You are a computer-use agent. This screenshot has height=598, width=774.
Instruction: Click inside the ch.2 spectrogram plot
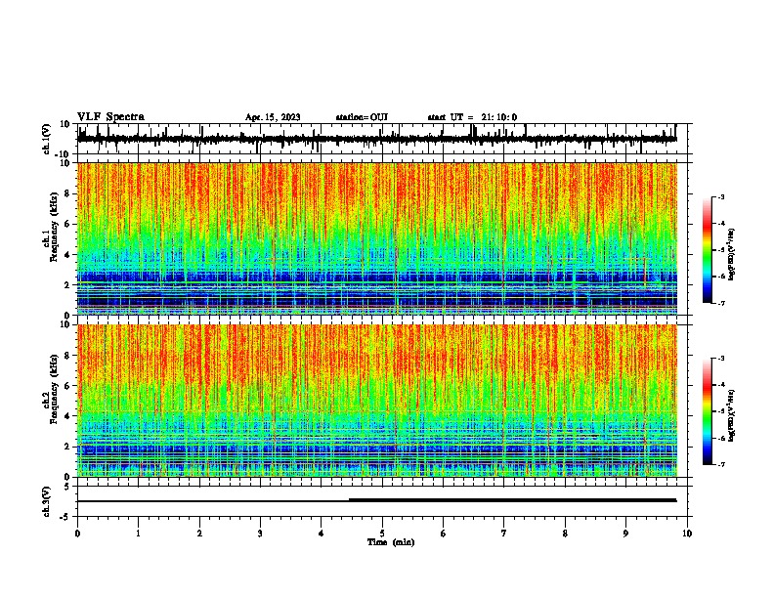click(377, 401)
